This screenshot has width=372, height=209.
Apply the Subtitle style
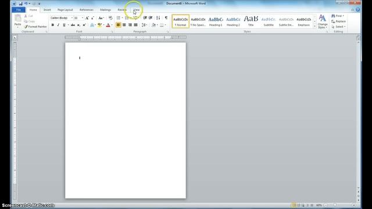(269, 21)
